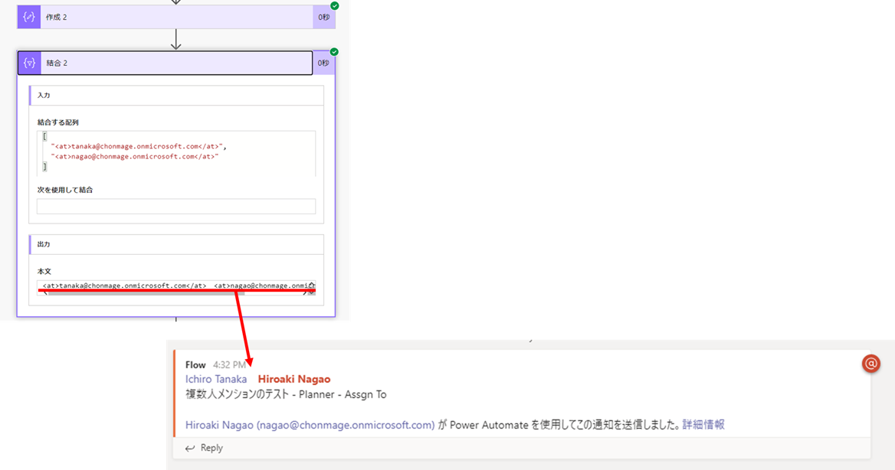Click the 0秒 duration of 作成 2
This screenshot has height=470, width=895.
[323, 17]
